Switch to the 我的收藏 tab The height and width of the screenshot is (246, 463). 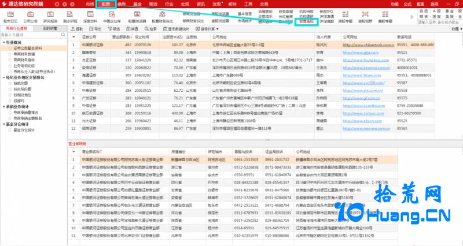[50, 28]
